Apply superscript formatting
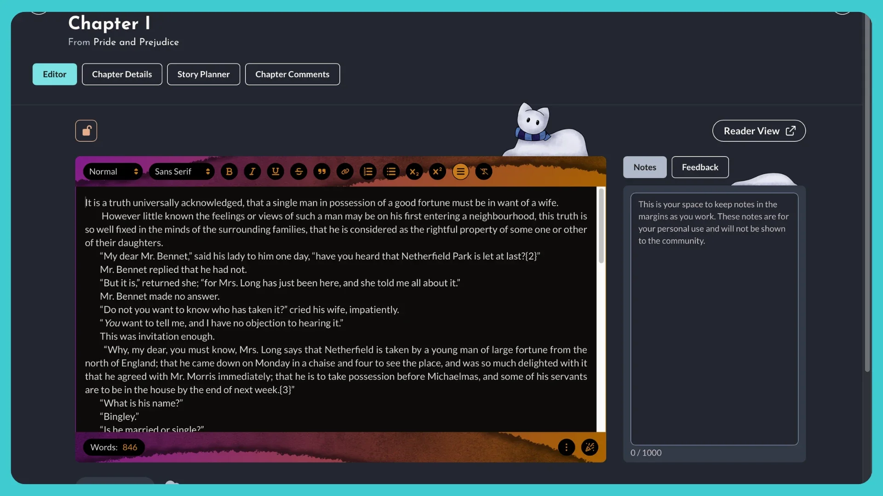This screenshot has width=883, height=496. pos(437,172)
